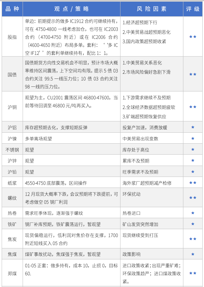Select the 热卷 row label

(12, 213)
